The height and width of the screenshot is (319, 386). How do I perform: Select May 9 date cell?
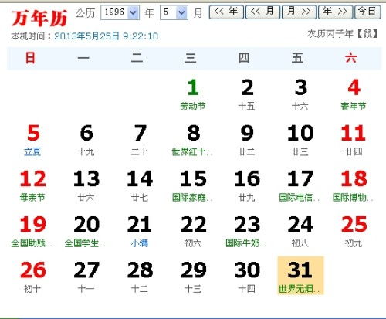[x=246, y=141]
